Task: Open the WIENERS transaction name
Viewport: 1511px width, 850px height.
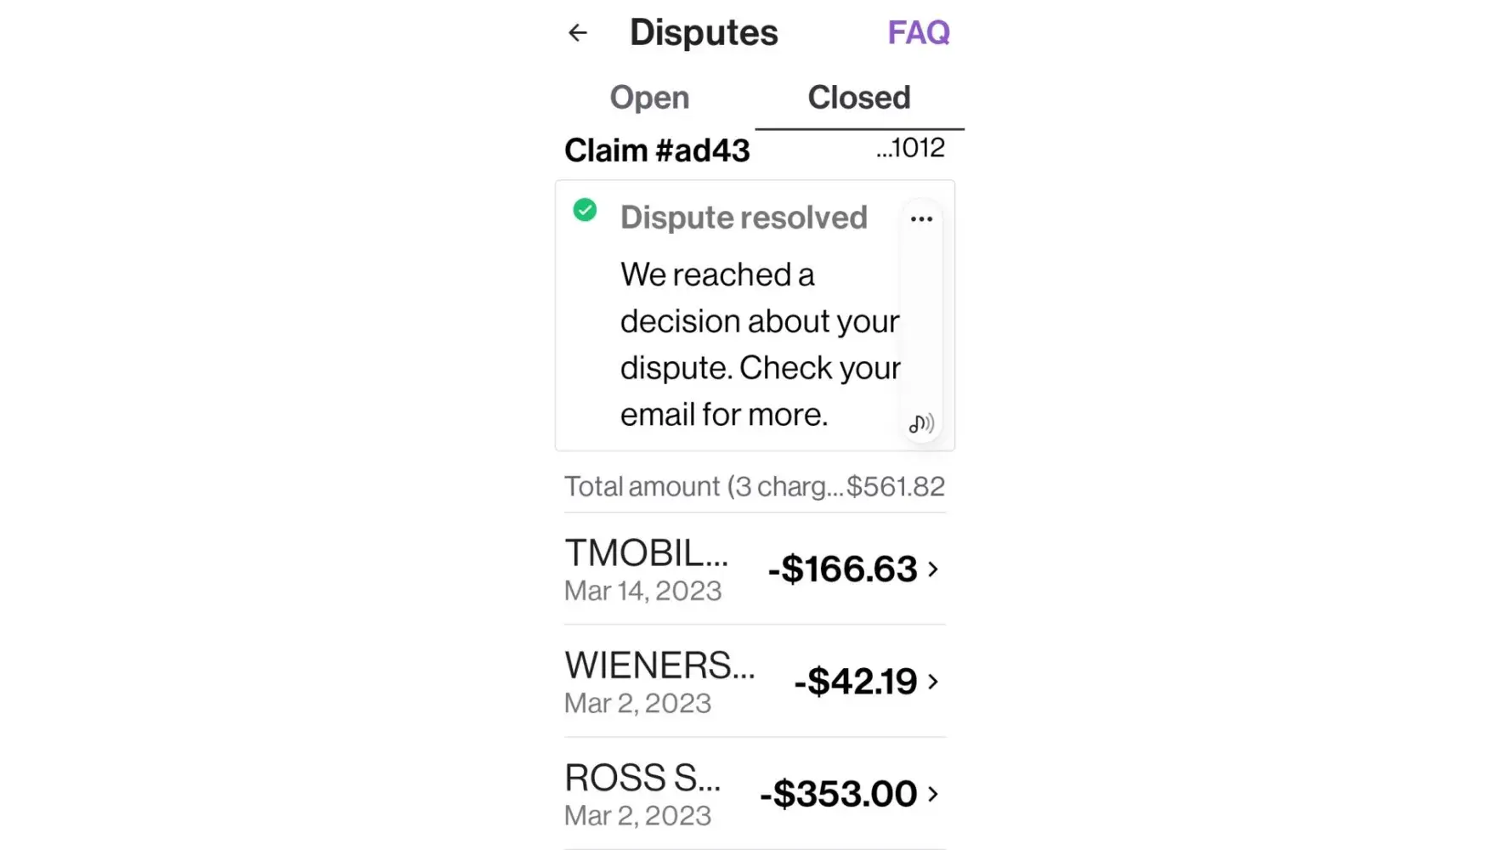Action: 659,666
